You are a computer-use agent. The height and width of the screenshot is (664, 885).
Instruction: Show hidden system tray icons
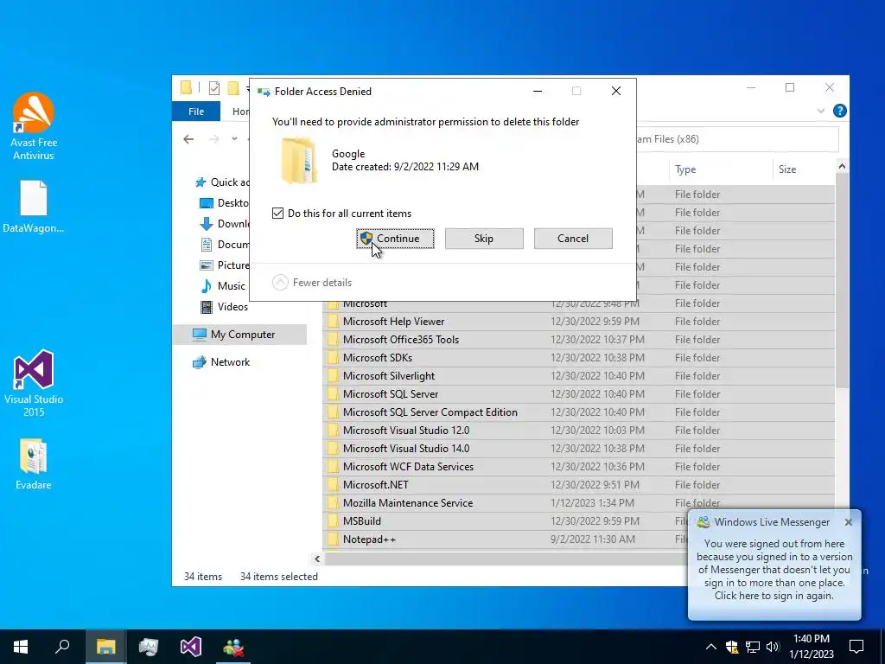pyautogui.click(x=711, y=647)
